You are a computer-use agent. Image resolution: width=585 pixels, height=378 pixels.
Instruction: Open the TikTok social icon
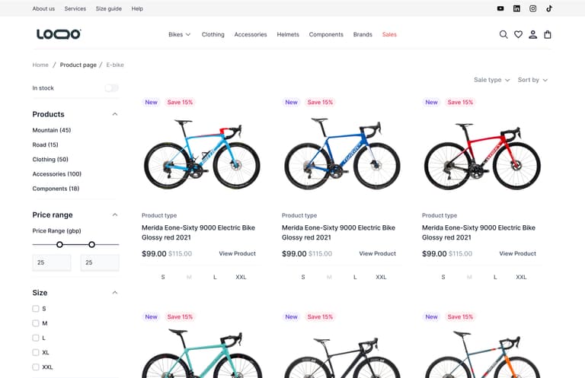pos(549,8)
